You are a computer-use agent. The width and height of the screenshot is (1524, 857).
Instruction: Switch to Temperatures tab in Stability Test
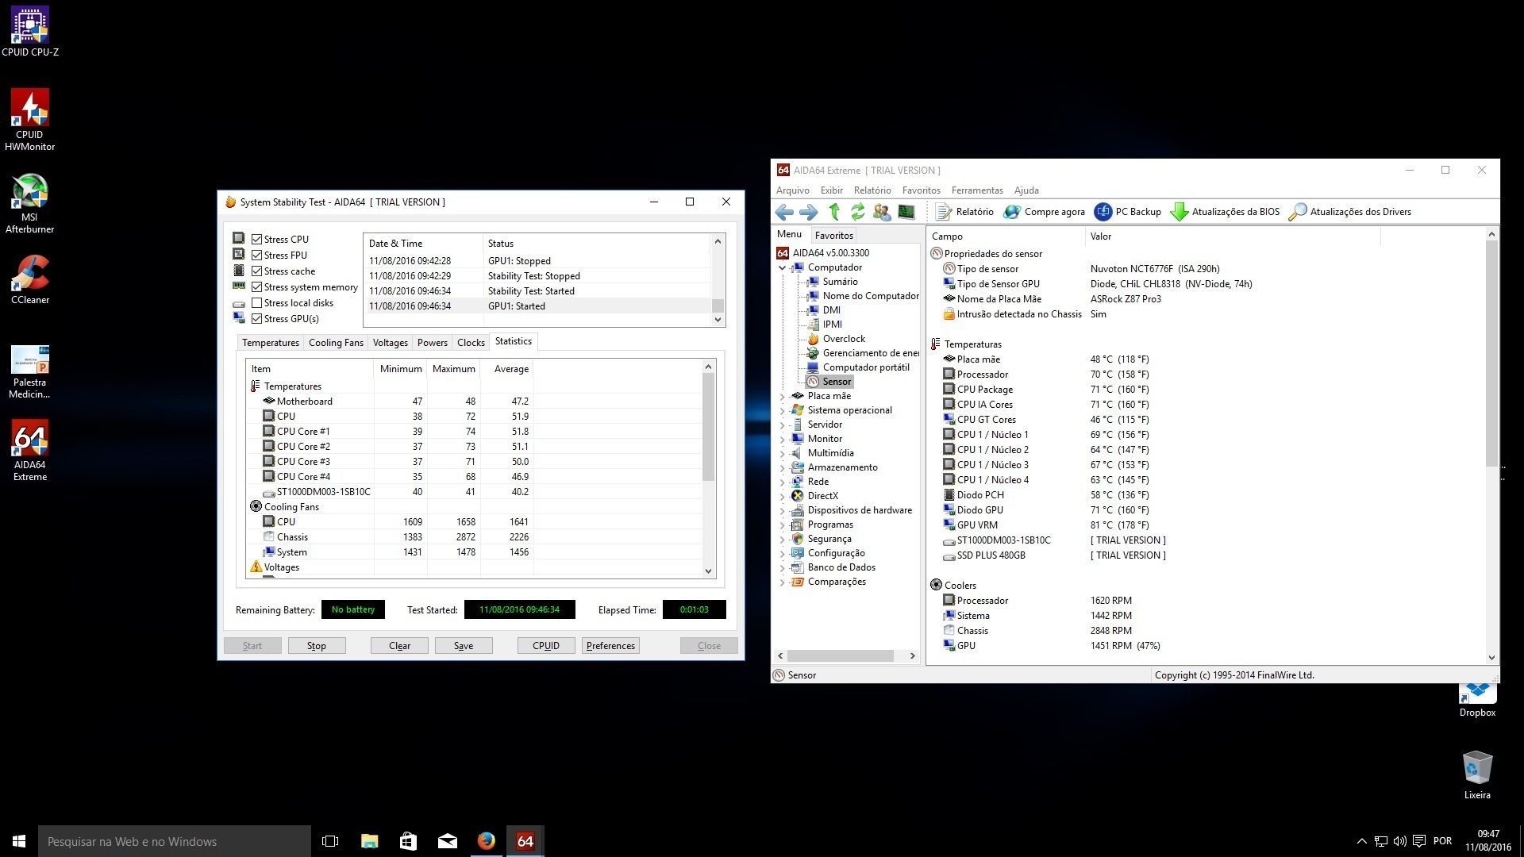point(271,343)
